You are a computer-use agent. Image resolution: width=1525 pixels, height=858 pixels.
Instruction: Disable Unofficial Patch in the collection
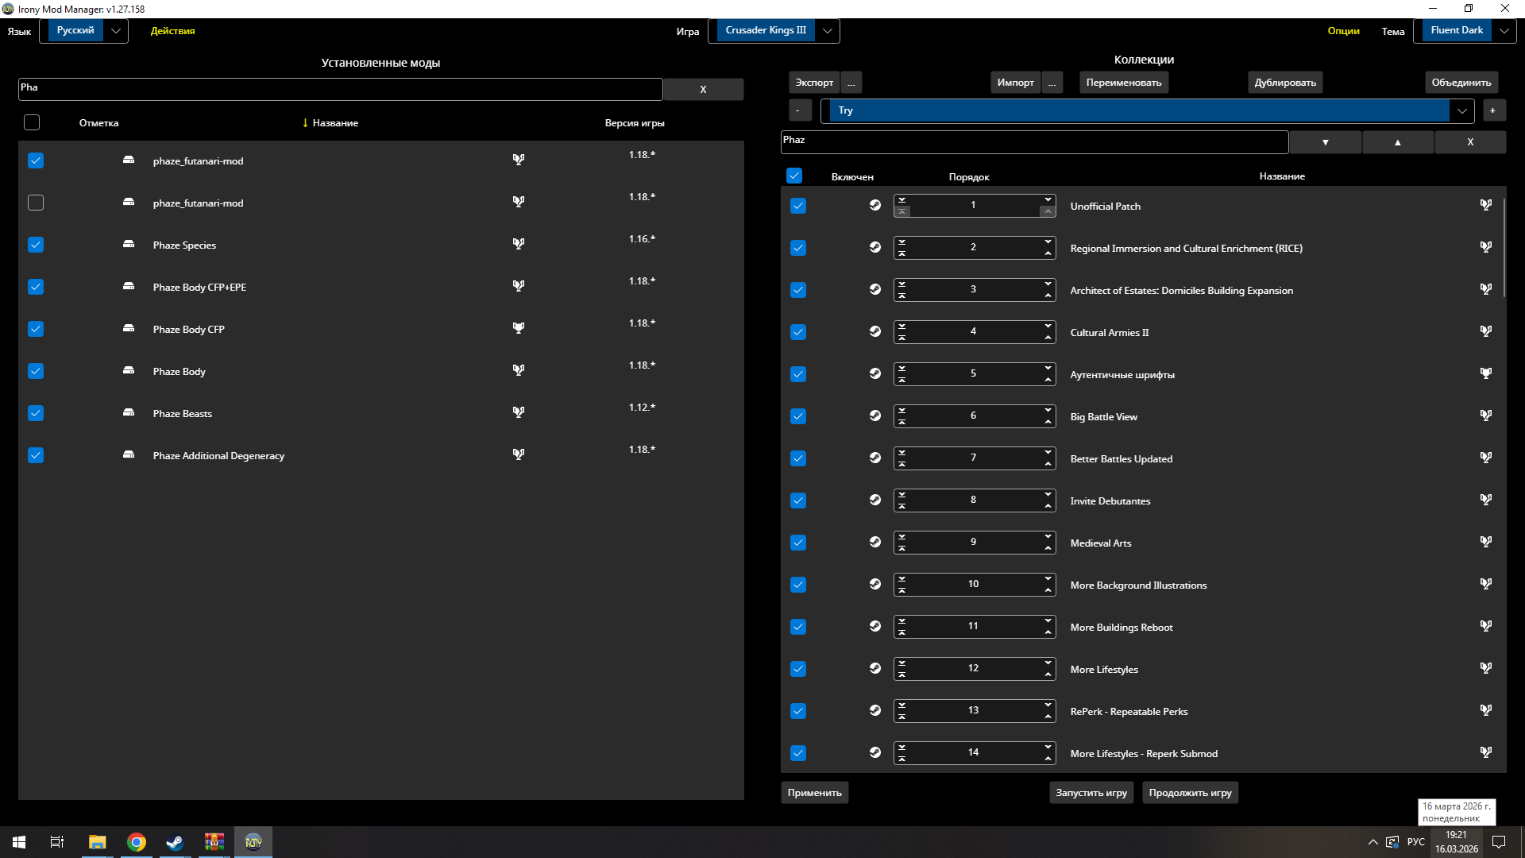[x=798, y=206]
